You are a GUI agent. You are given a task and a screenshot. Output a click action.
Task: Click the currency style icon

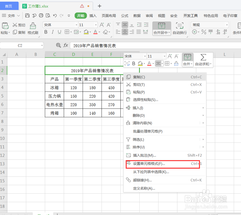(195, 32)
